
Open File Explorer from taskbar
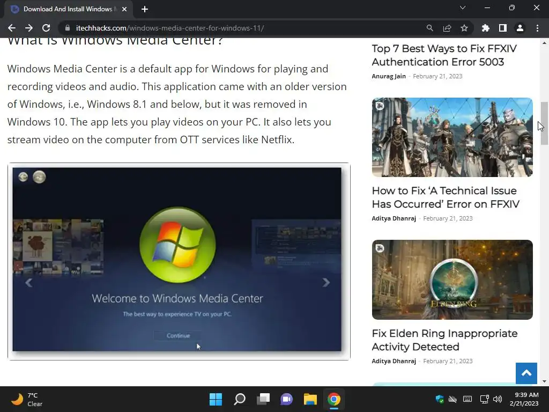tap(310, 399)
